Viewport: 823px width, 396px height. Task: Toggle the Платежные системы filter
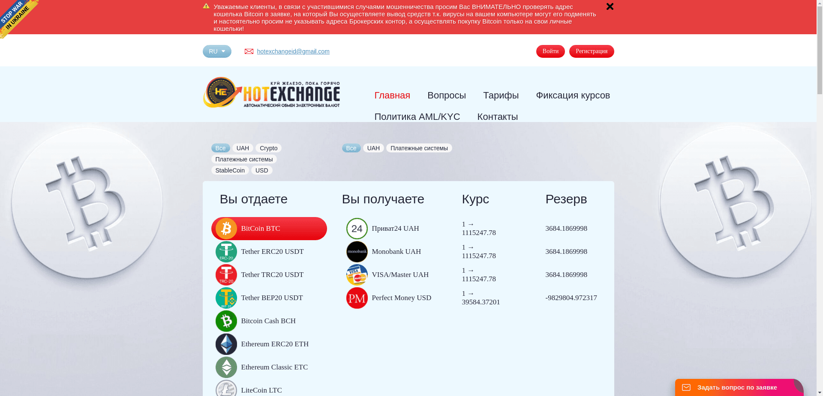(x=244, y=159)
